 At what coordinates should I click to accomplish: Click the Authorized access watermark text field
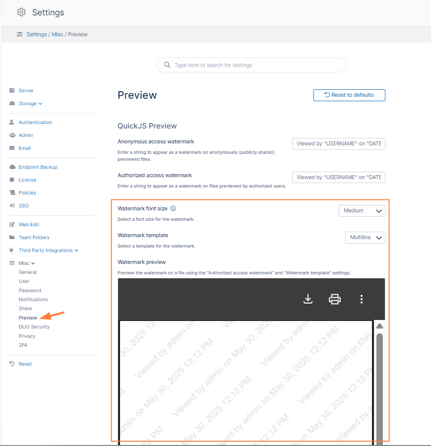tap(339, 177)
